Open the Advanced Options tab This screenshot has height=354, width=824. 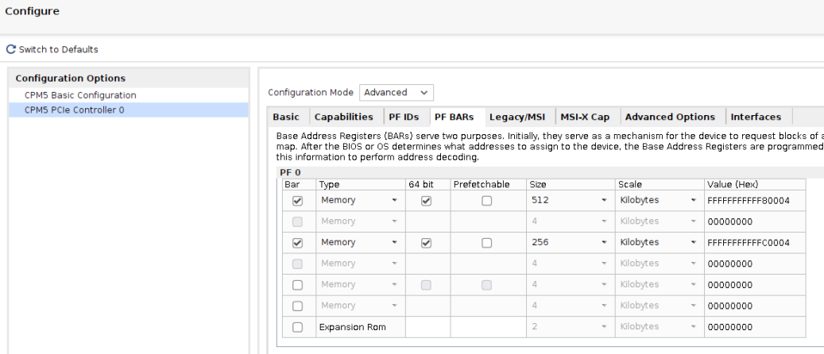pos(671,117)
